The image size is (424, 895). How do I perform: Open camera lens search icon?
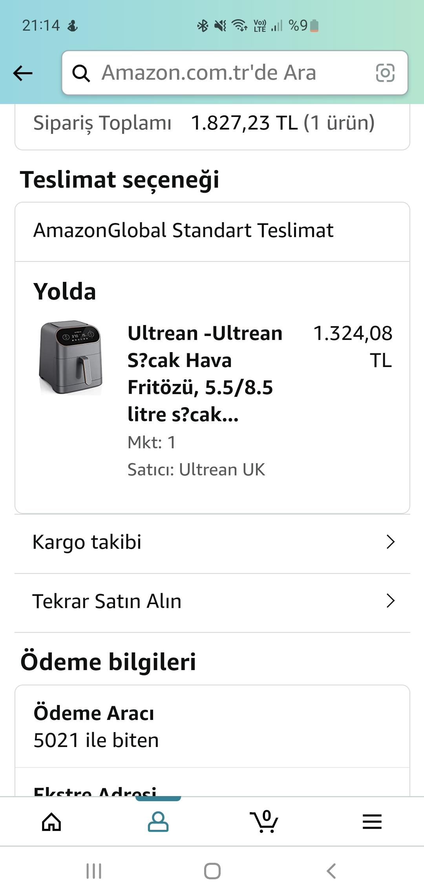385,73
